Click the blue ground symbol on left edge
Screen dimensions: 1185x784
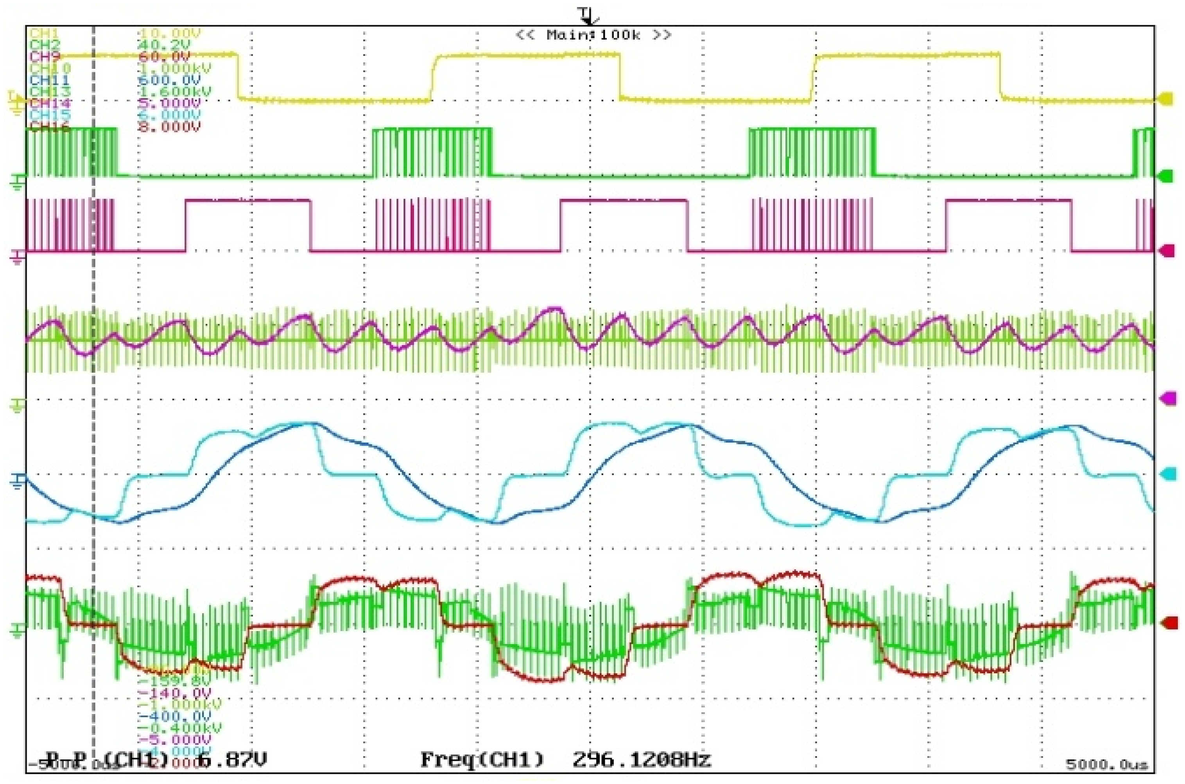tap(18, 482)
